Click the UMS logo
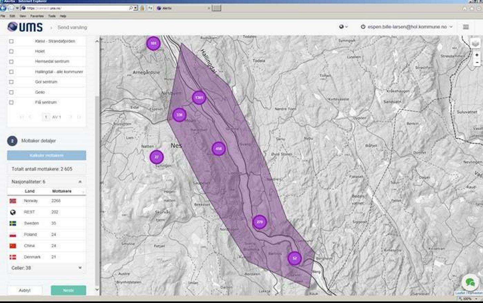This screenshot has width=483, height=303. tap(25, 27)
